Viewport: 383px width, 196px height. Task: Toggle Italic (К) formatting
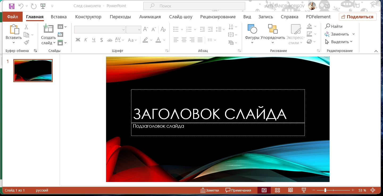(x=86, y=40)
